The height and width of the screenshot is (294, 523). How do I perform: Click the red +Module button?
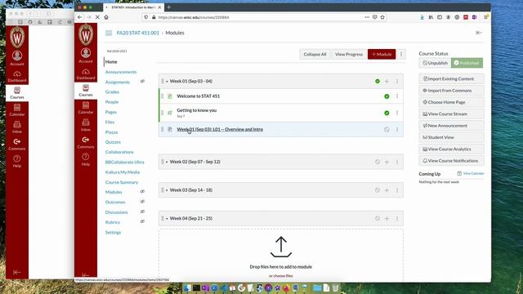click(382, 54)
